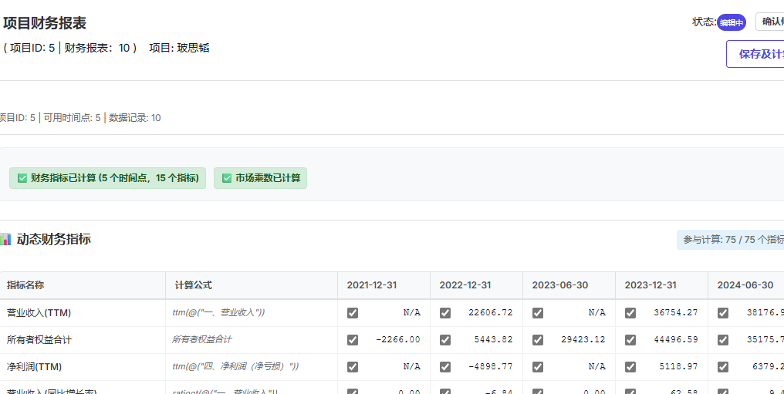Toggle 营业收入(TTM) checkbox for 2023-12-31
784x394 pixels.
[x=630, y=312]
